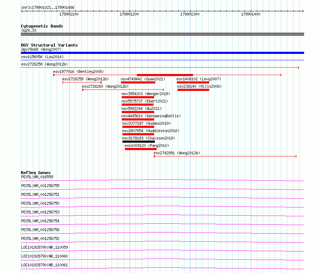Open the esv1977016 (Bentley2008) variant label
This screenshot has width=314, height=273.
click(x=78, y=72)
